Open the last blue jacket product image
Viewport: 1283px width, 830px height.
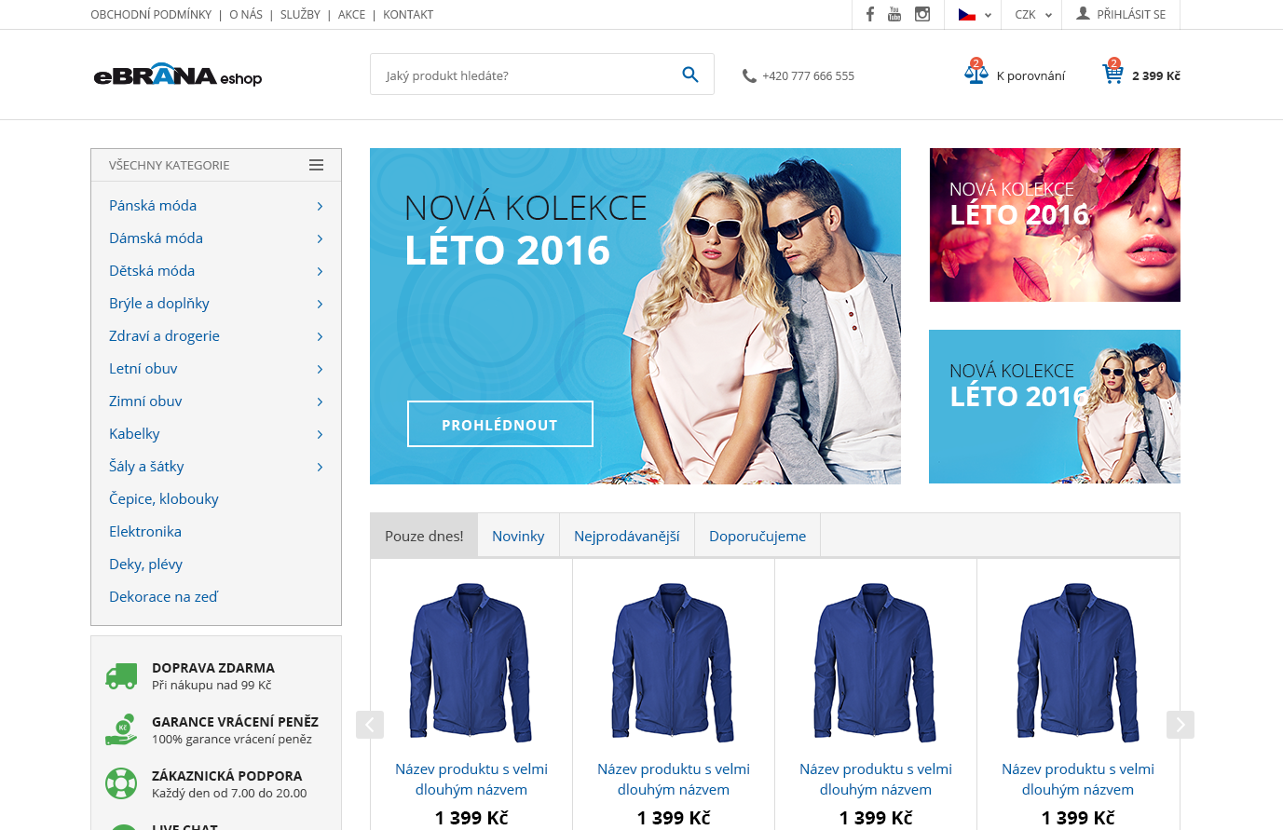(1078, 662)
